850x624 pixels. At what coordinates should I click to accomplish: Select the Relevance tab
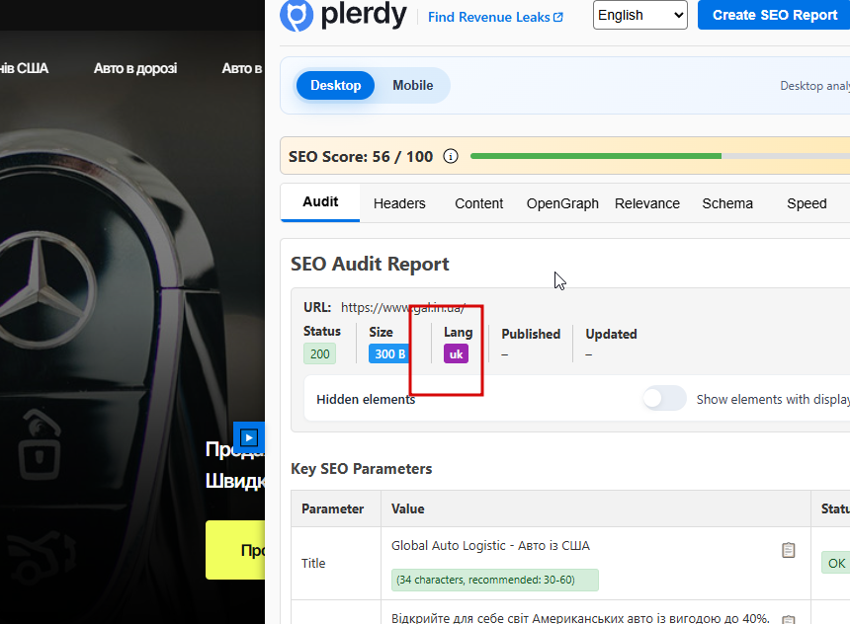(x=646, y=203)
